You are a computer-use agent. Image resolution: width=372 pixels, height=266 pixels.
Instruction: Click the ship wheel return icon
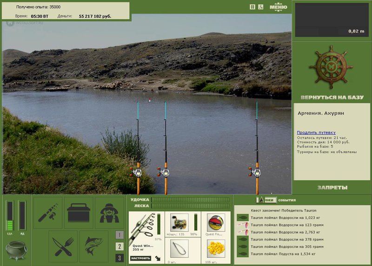pos(331,68)
